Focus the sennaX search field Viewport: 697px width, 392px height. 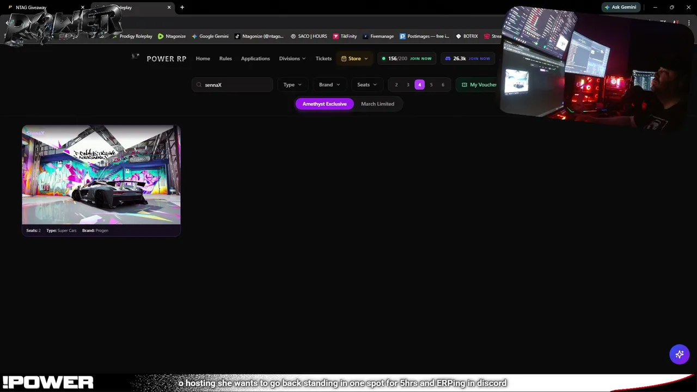point(233,85)
